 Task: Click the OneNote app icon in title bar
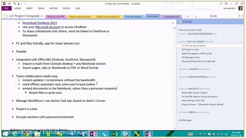(4, 4)
